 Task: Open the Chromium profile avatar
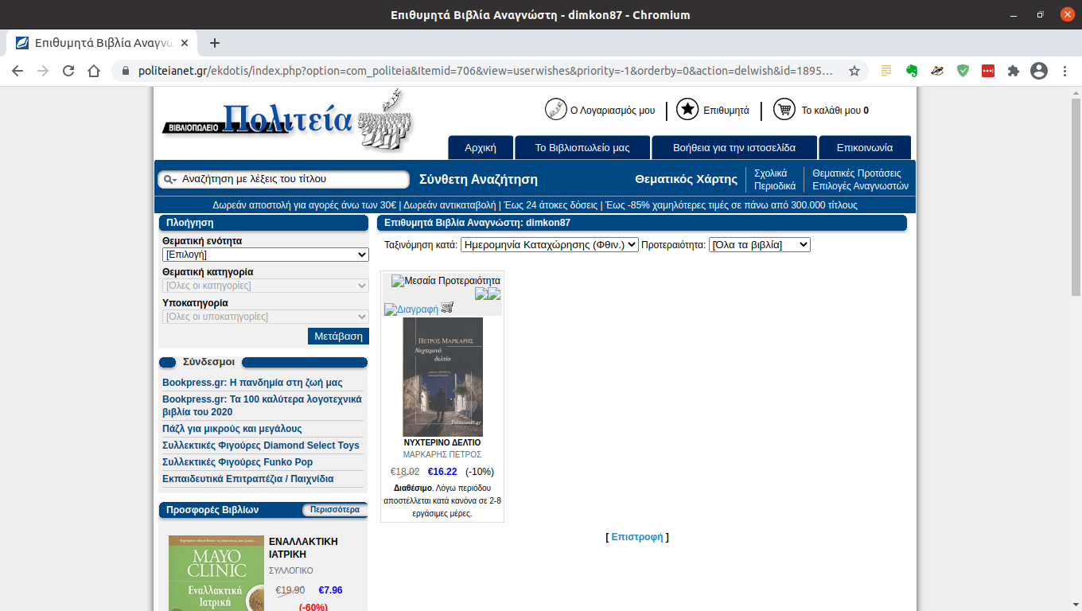click(x=1039, y=71)
